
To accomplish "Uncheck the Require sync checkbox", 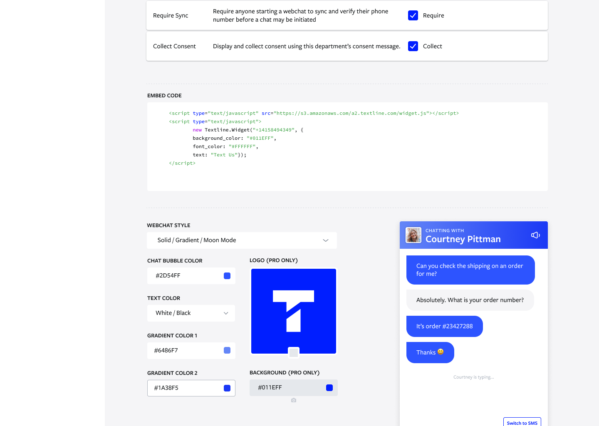I will pos(413,15).
